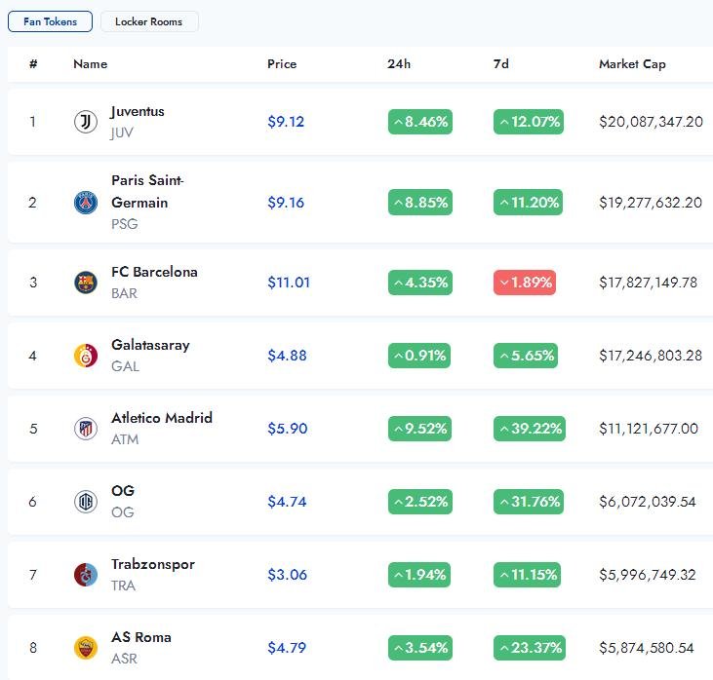The width and height of the screenshot is (713, 680).
Task: Click PSG market cap $19,277,632.20
Action: pos(651,202)
